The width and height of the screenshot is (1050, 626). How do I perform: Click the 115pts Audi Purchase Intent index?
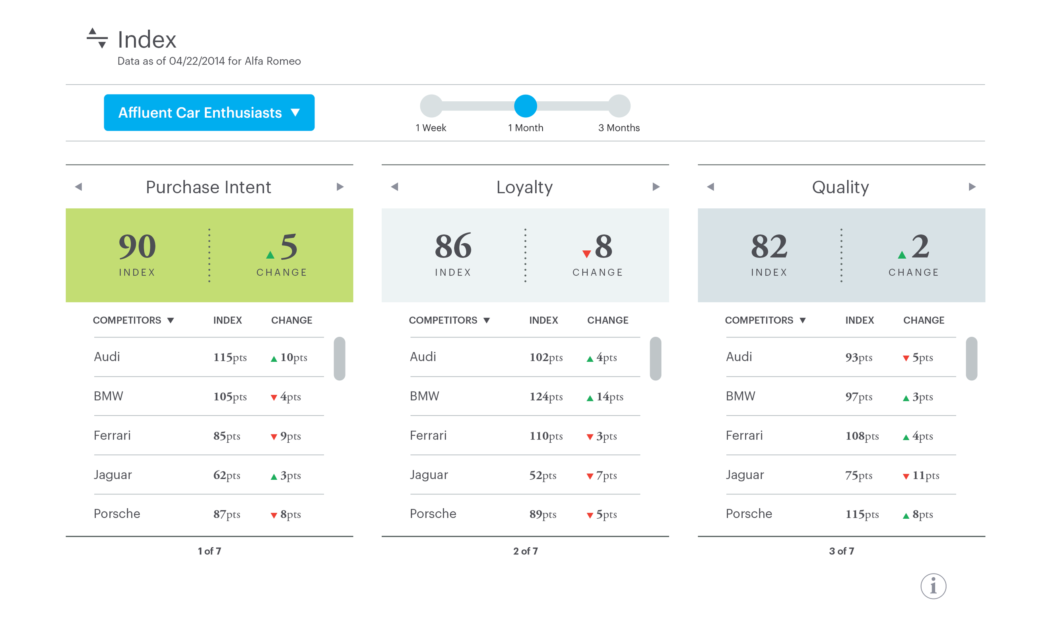pos(230,357)
